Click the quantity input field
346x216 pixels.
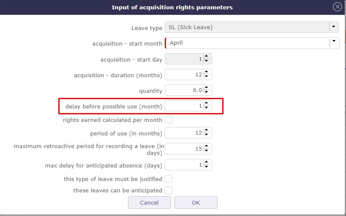tap(184, 90)
